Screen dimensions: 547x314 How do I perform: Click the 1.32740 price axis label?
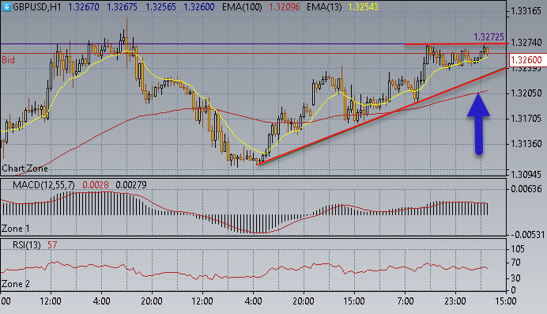point(526,43)
